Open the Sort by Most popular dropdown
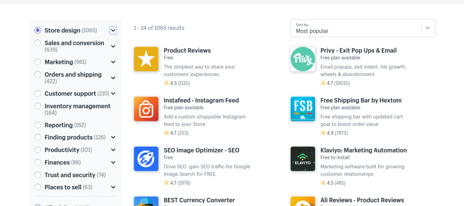Screen dimensions: 464x206 click(362, 28)
